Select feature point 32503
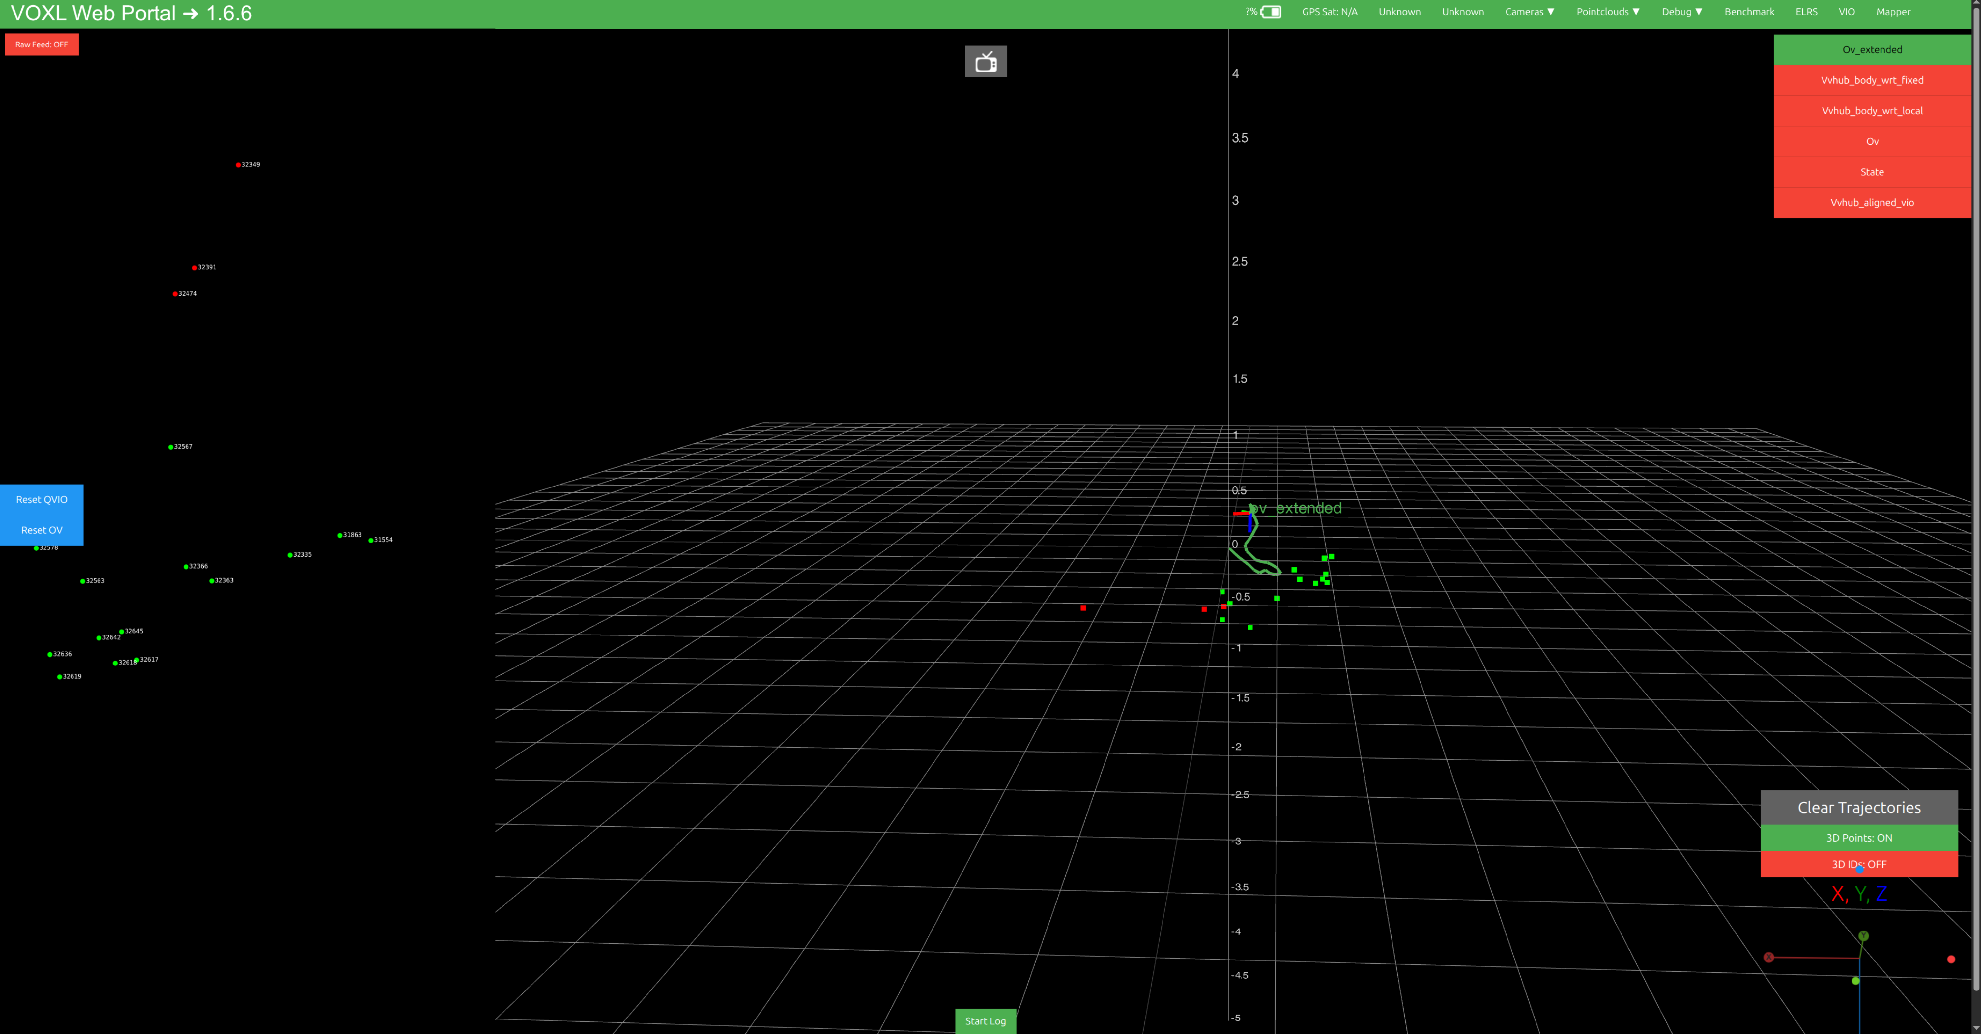 (x=83, y=582)
